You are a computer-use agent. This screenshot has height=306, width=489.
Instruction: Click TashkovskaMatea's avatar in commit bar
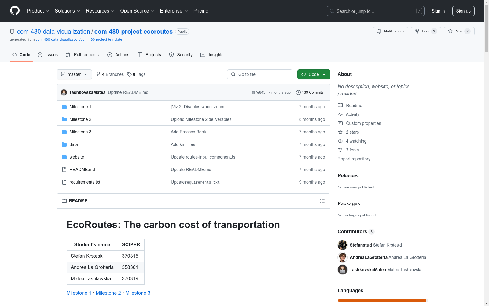(x=64, y=92)
